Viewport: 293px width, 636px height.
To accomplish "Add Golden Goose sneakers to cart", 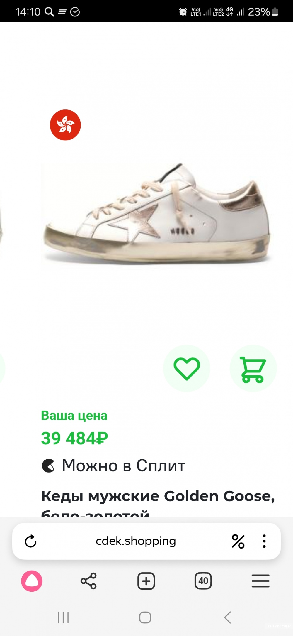I will [x=253, y=368].
